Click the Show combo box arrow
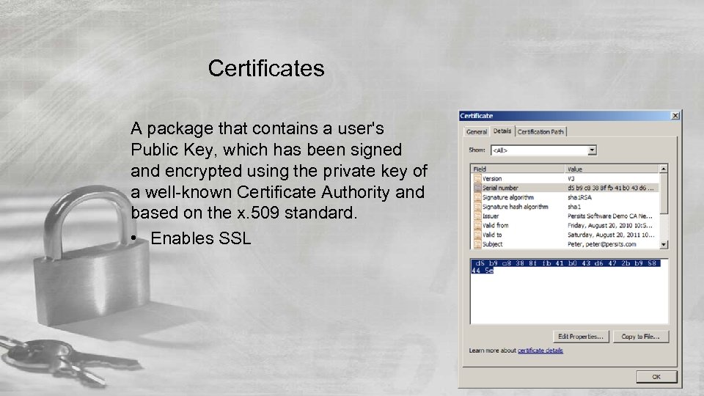Image resolution: width=704 pixels, height=396 pixels. tap(593, 150)
